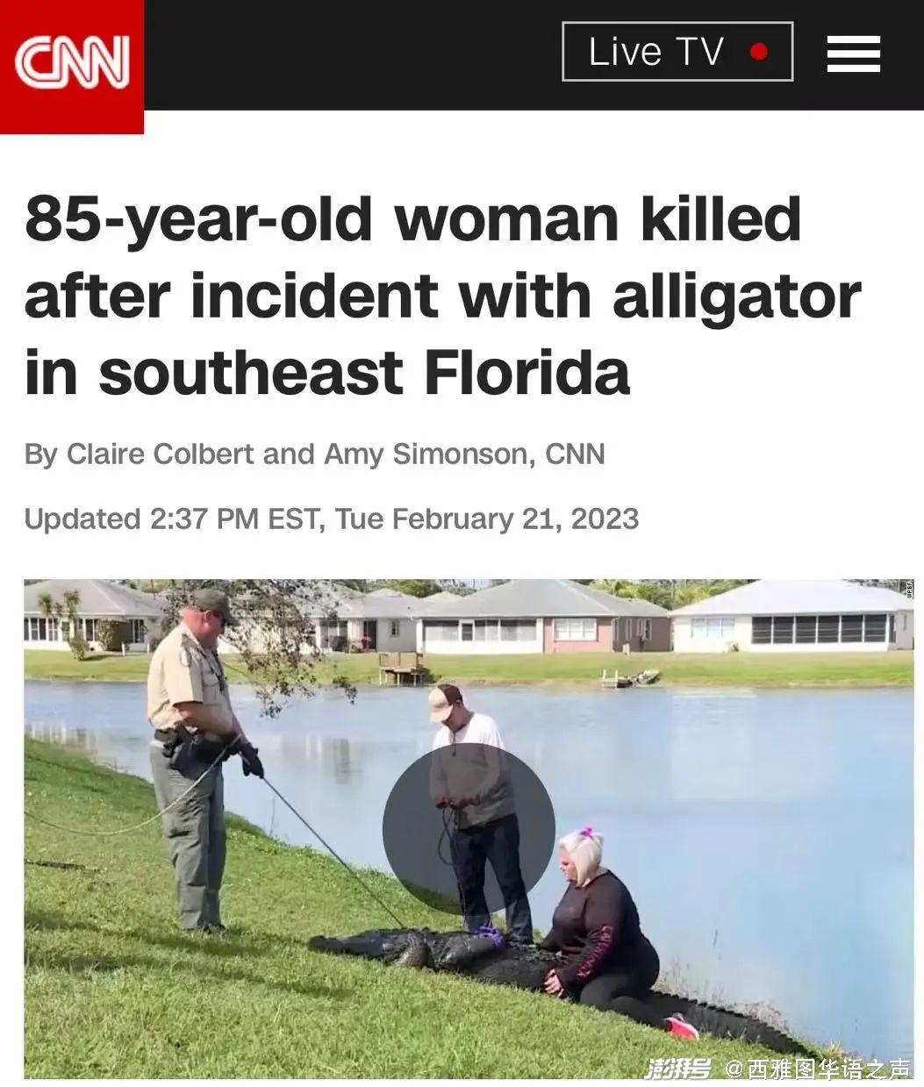Click the 澎湃号 watermark logo
Screen dimensions: 924x1087
[x=677, y=1068]
